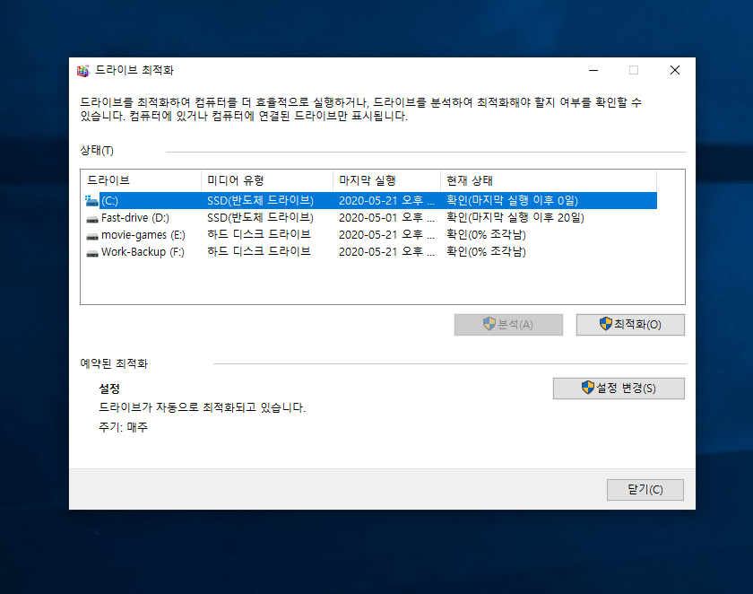Select the (C:) drive row
The width and height of the screenshot is (753, 594).
tap(371, 200)
